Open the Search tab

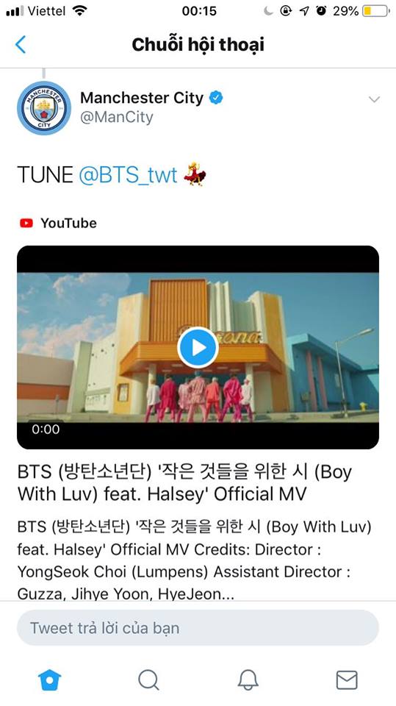point(148,680)
